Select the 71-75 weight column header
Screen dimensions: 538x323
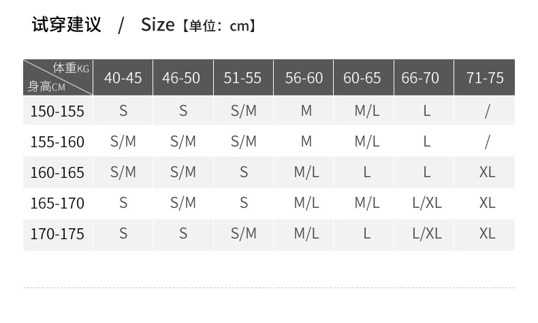point(485,78)
